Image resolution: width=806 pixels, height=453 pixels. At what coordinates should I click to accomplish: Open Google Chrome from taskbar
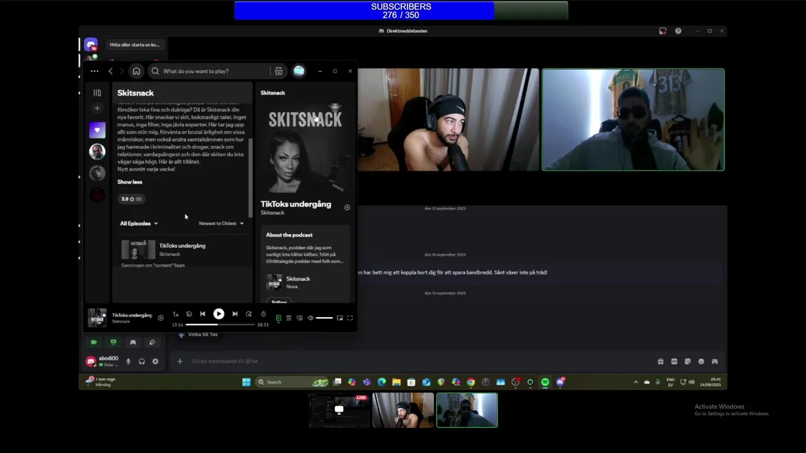click(470, 382)
